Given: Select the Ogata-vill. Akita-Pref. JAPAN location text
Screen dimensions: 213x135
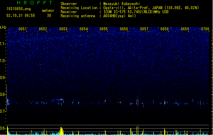Looking at the screenshot, I should pyautogui.click(x=151, y=8).
